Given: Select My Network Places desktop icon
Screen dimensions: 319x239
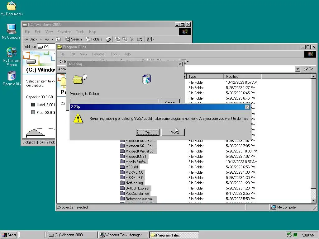Looking at the screenshot, I should (x=12, y=57).
